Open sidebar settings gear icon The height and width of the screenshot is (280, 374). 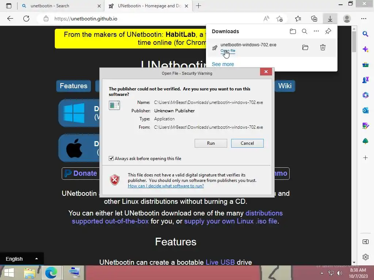(365, 257)
